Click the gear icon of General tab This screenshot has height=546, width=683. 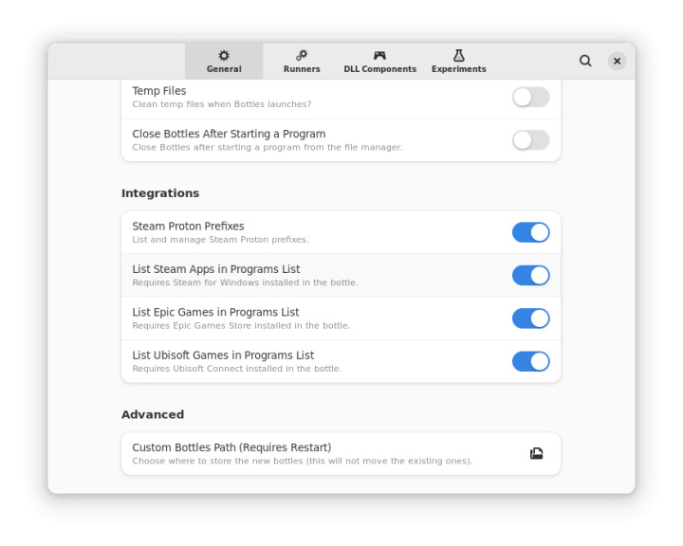(x=224, y=56)
